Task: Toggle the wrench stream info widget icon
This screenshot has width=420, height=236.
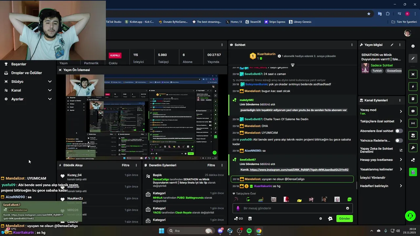Action: click(x=413, y=147)
